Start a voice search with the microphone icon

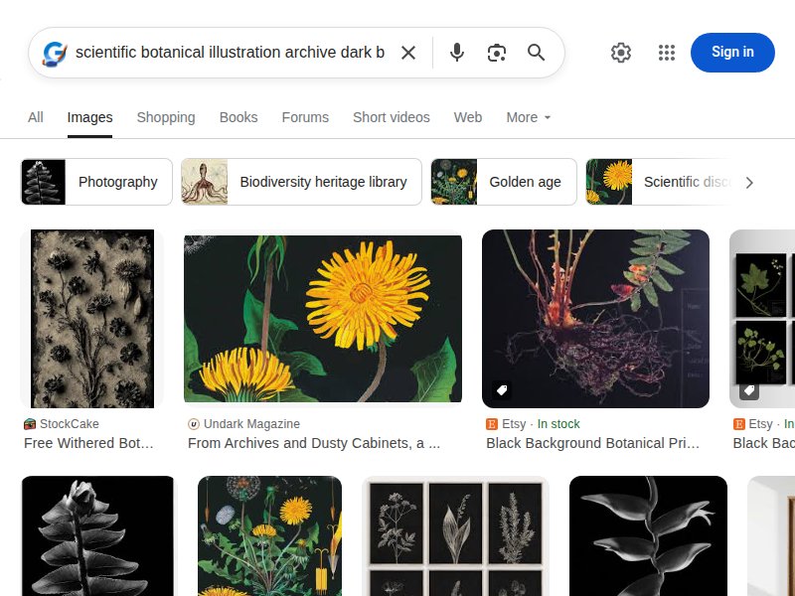click(457, 53)
